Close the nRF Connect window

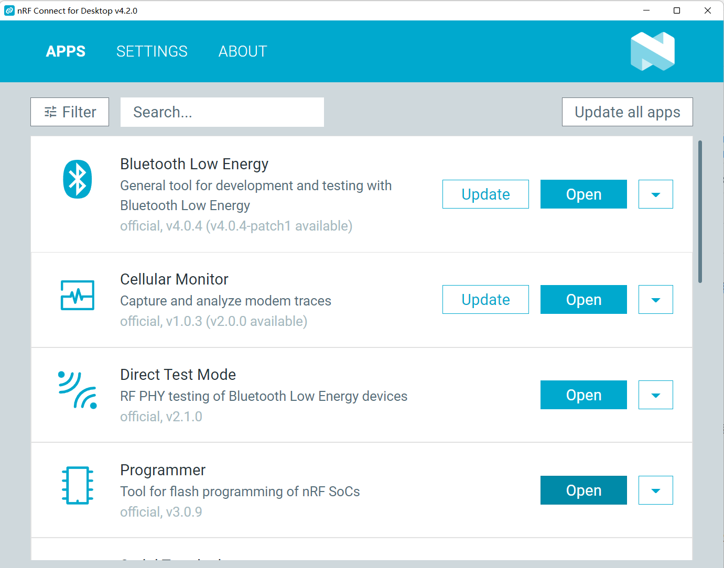pos(708,10)
